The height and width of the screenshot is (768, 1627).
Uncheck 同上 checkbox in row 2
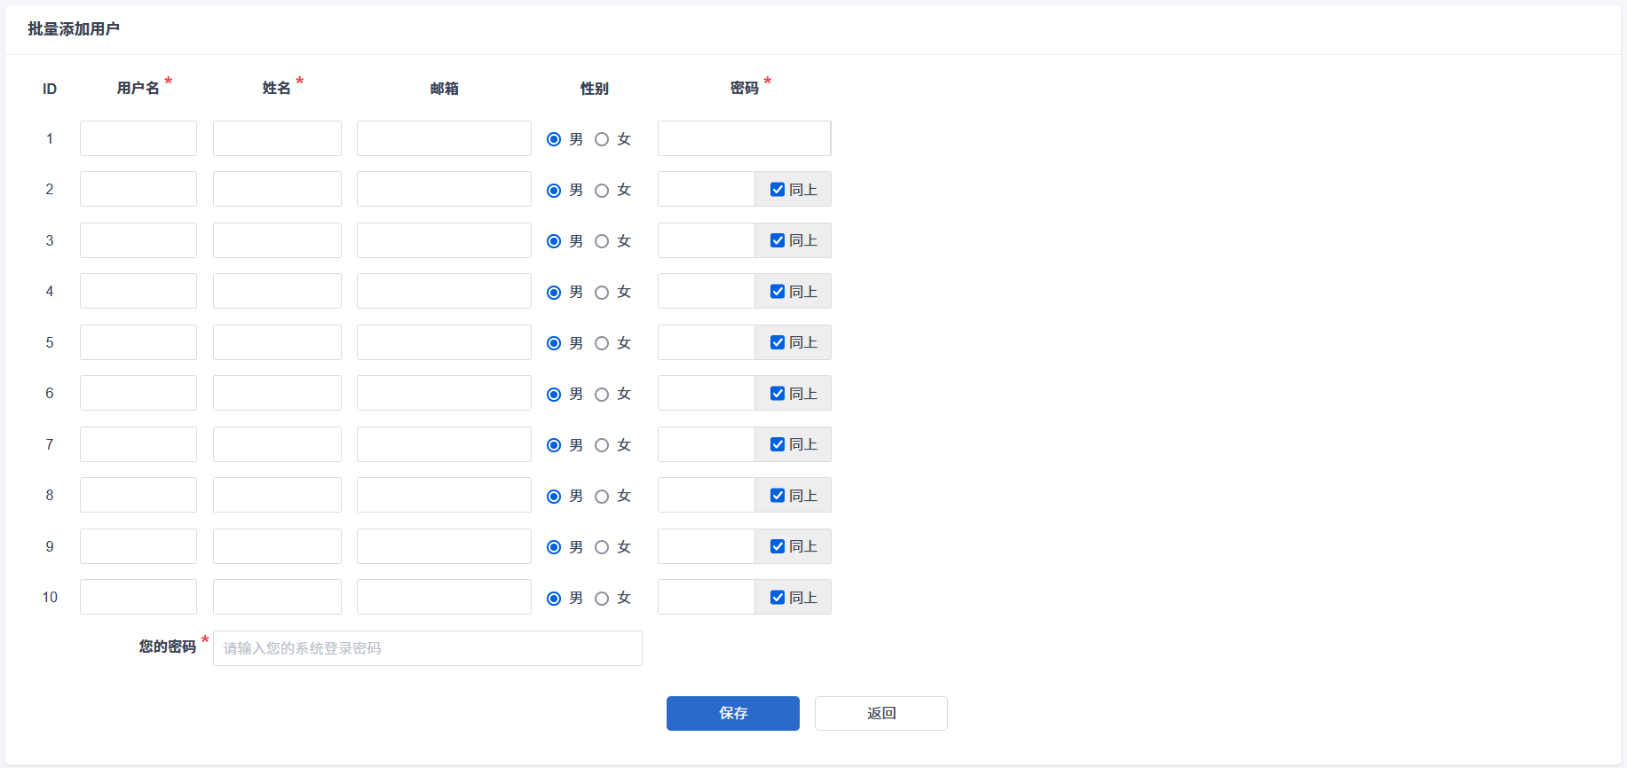pos(778,190)
